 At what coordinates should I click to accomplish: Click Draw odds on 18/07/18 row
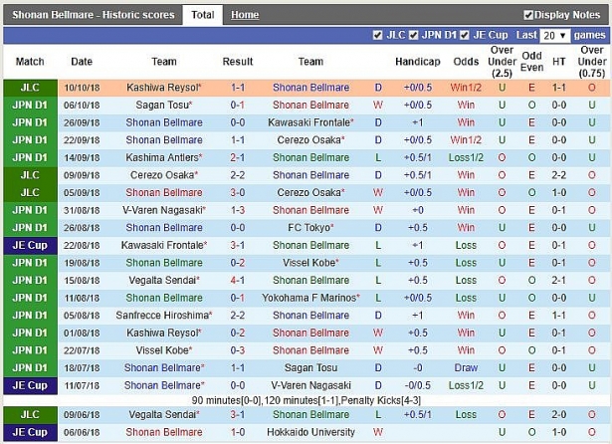point(466,368)
